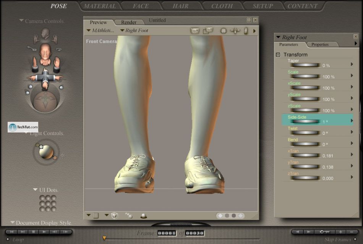The width and height of the screenshot is (363, 244).
Task: Click the ground shadows ball icon below preview
Action: pyautogui.click(x=144, y=216)
